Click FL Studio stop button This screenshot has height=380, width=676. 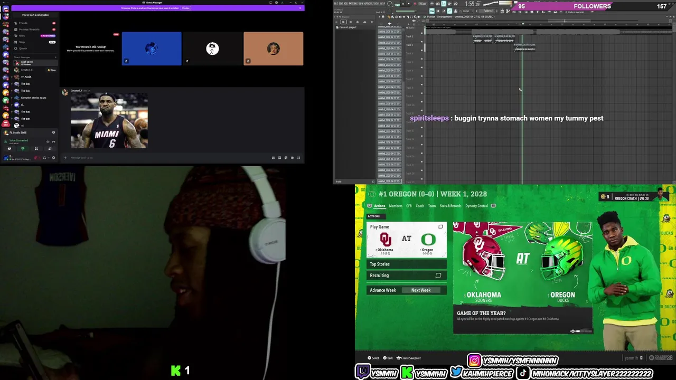(409, 4)
